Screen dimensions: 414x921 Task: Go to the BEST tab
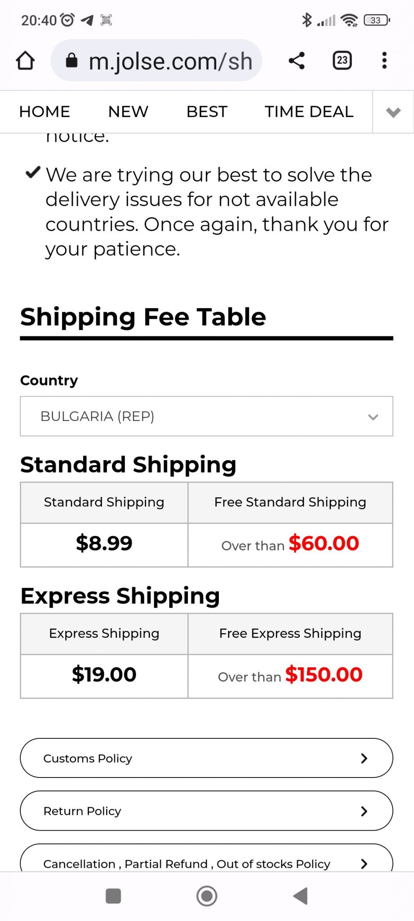pyautogui.click(x=207, y=112)
